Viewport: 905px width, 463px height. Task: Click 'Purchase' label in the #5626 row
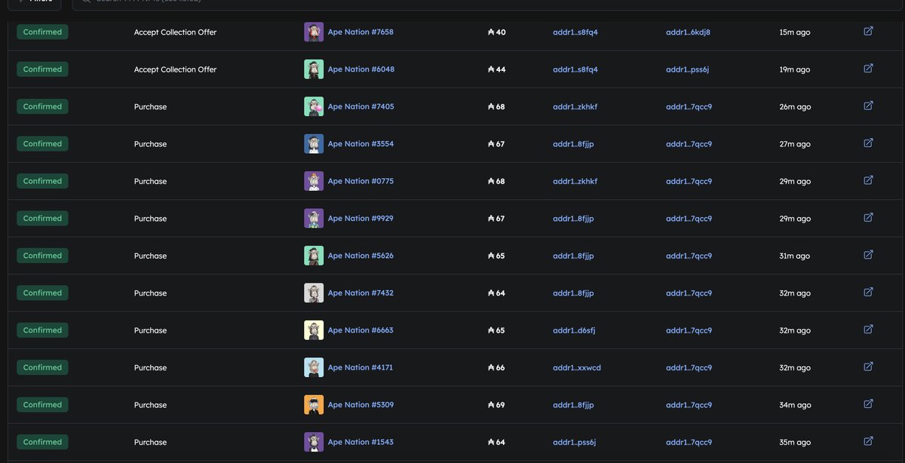[x=150, y=256]
